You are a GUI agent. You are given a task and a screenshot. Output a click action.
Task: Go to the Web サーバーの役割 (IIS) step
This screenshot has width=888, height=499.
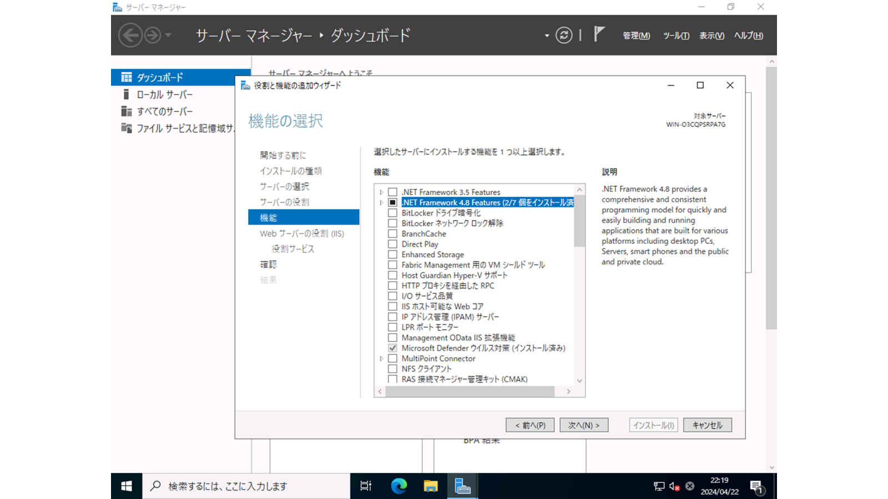(x=302, y=233)
